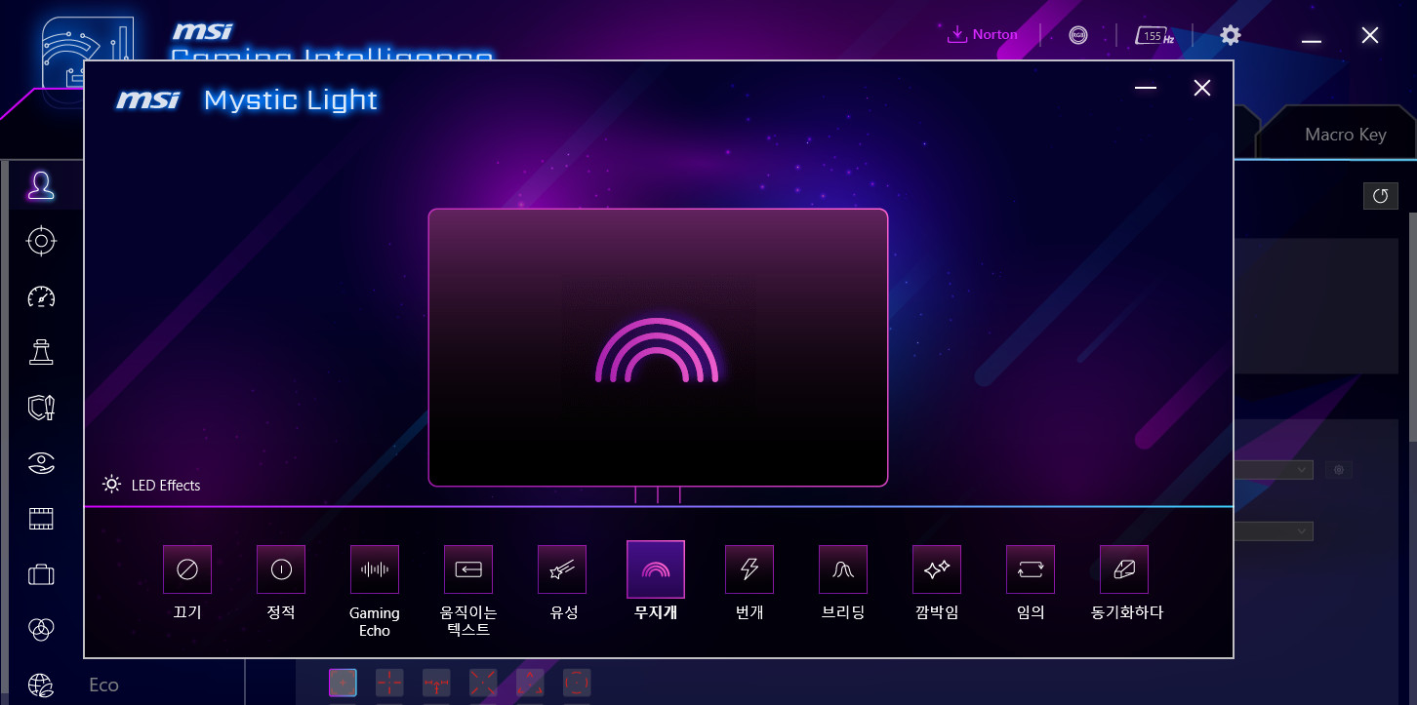Click the Norton download link

[x=983, y=34]
